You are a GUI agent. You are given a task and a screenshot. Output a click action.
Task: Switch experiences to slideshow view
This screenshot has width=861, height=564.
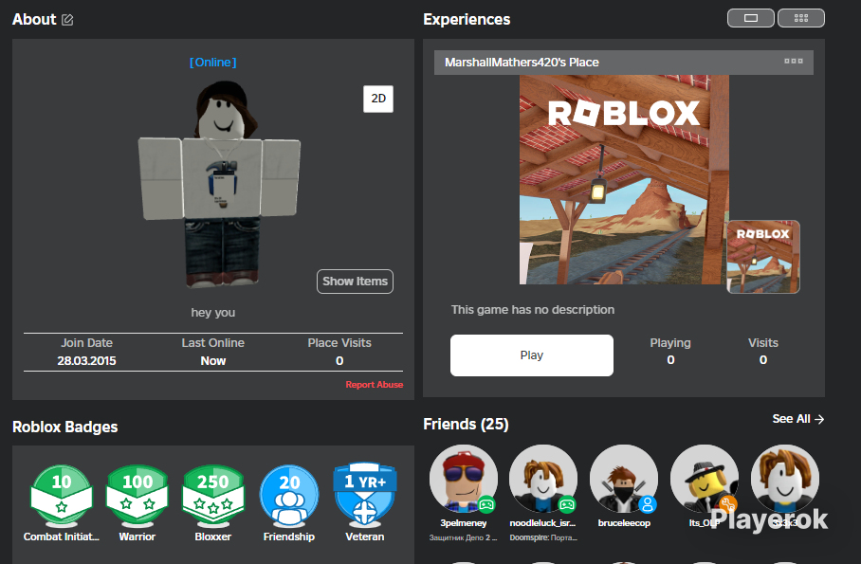pyautogui.click(x=751, y=18)
